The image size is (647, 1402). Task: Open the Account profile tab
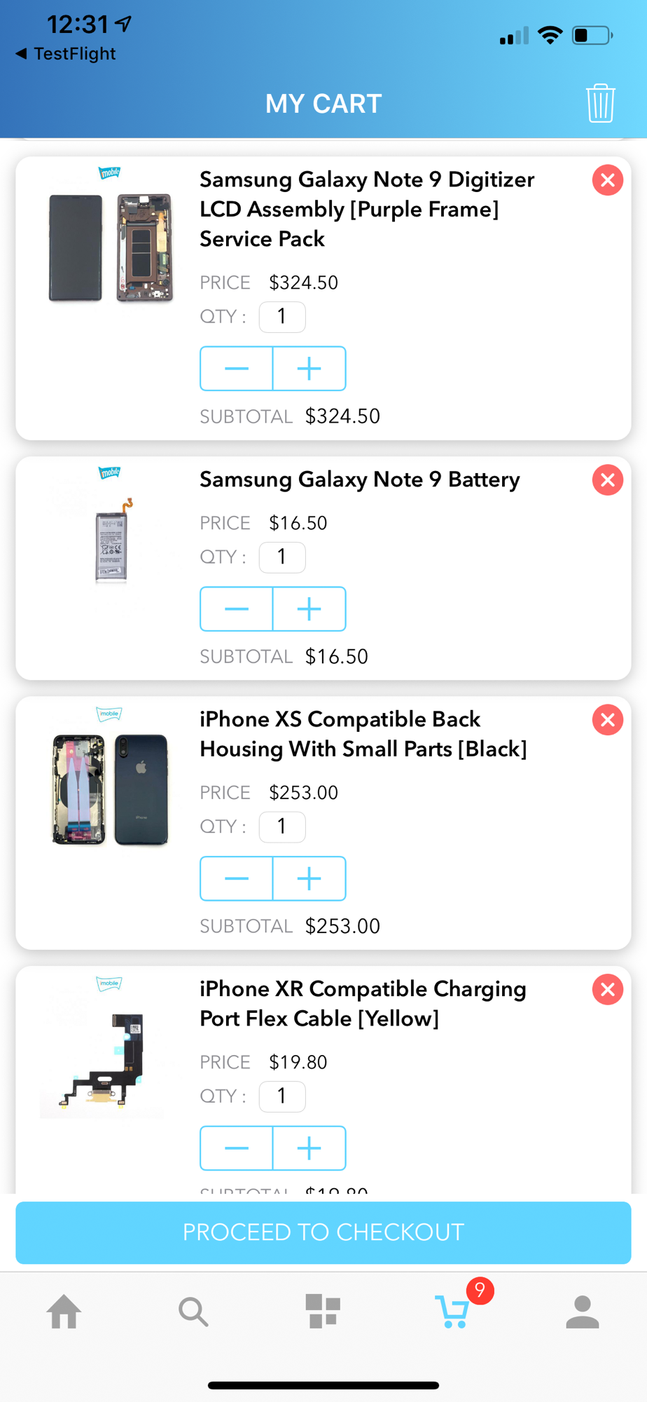[582, 1312]
